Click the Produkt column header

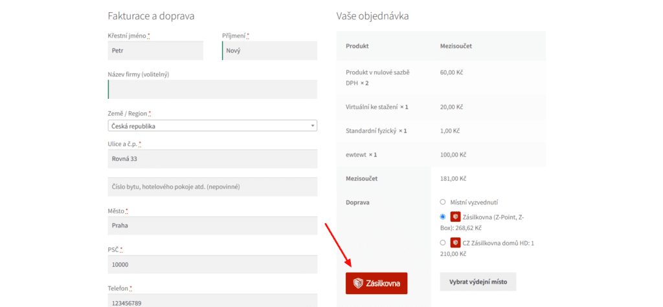(x=357, y=46)
